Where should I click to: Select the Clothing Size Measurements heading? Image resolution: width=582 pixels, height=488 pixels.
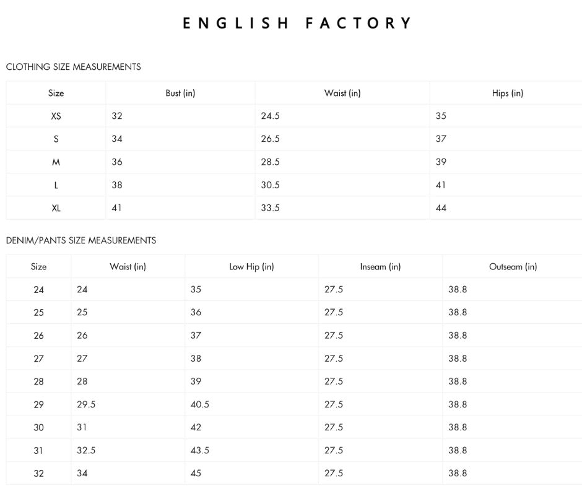coord(73,67)
